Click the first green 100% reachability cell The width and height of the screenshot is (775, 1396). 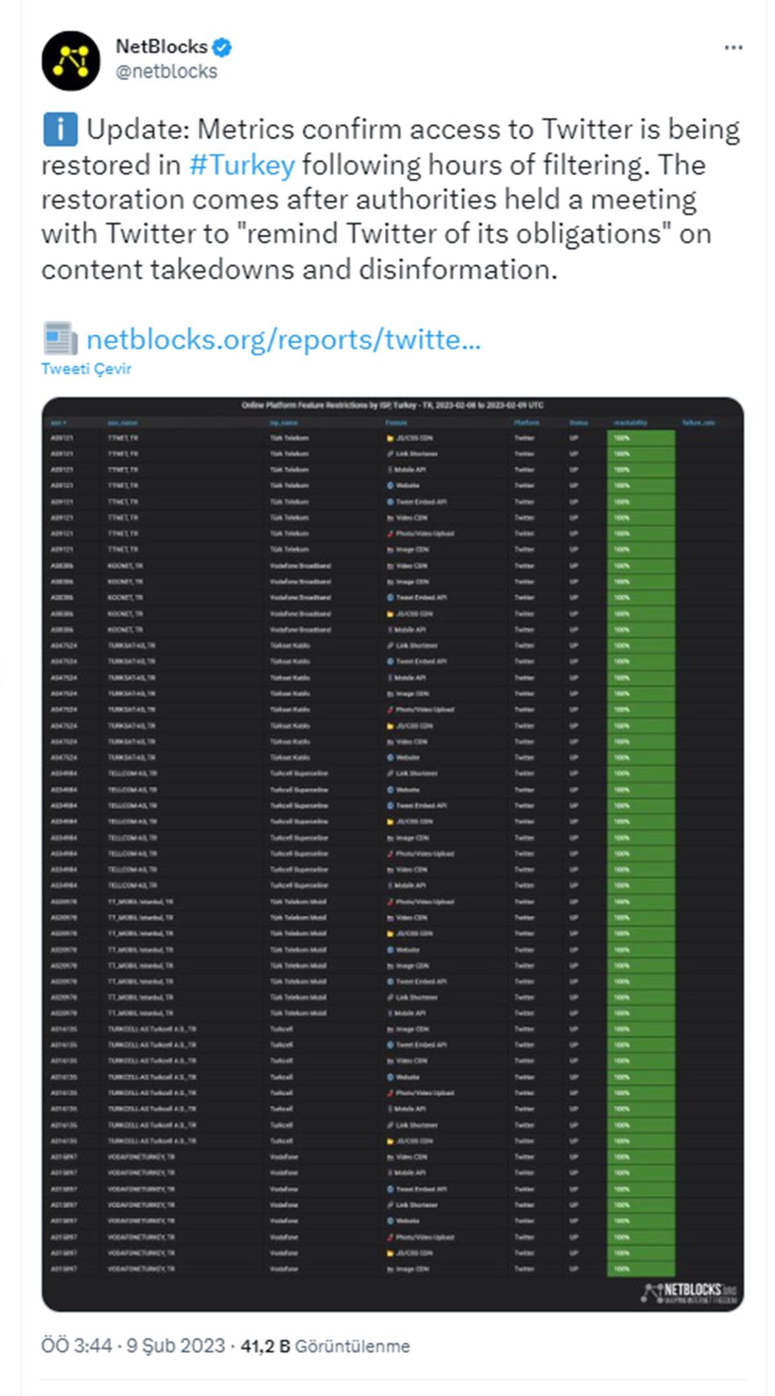[641, 438]
